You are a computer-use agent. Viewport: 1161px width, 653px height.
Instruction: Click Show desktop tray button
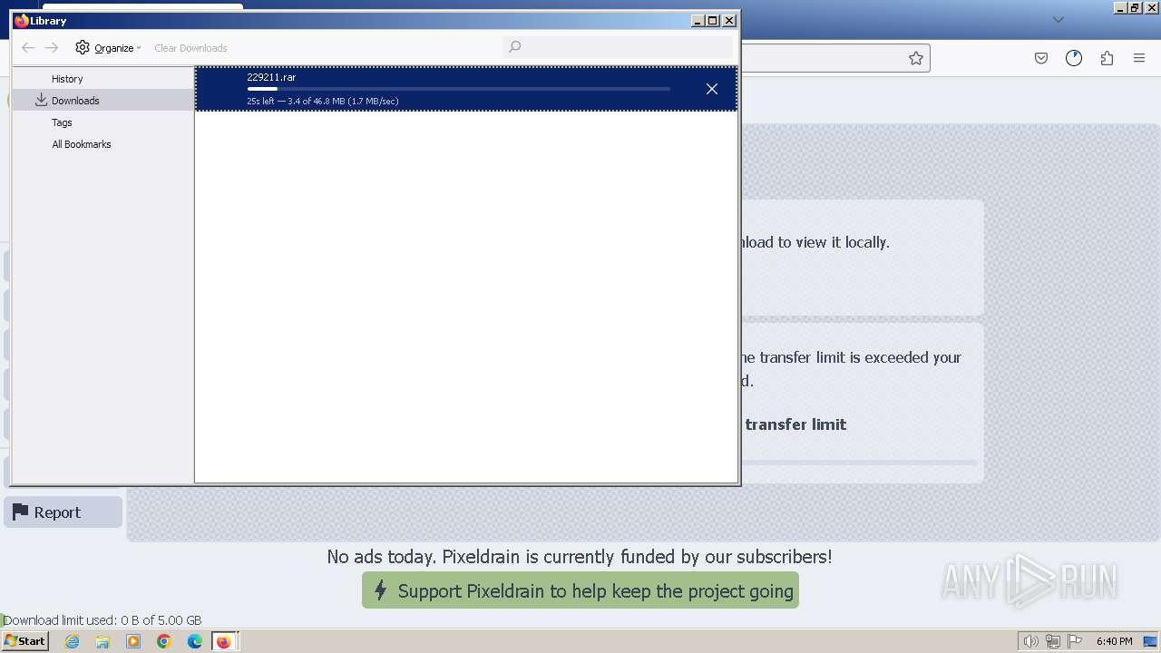(x=1151, y=641)
